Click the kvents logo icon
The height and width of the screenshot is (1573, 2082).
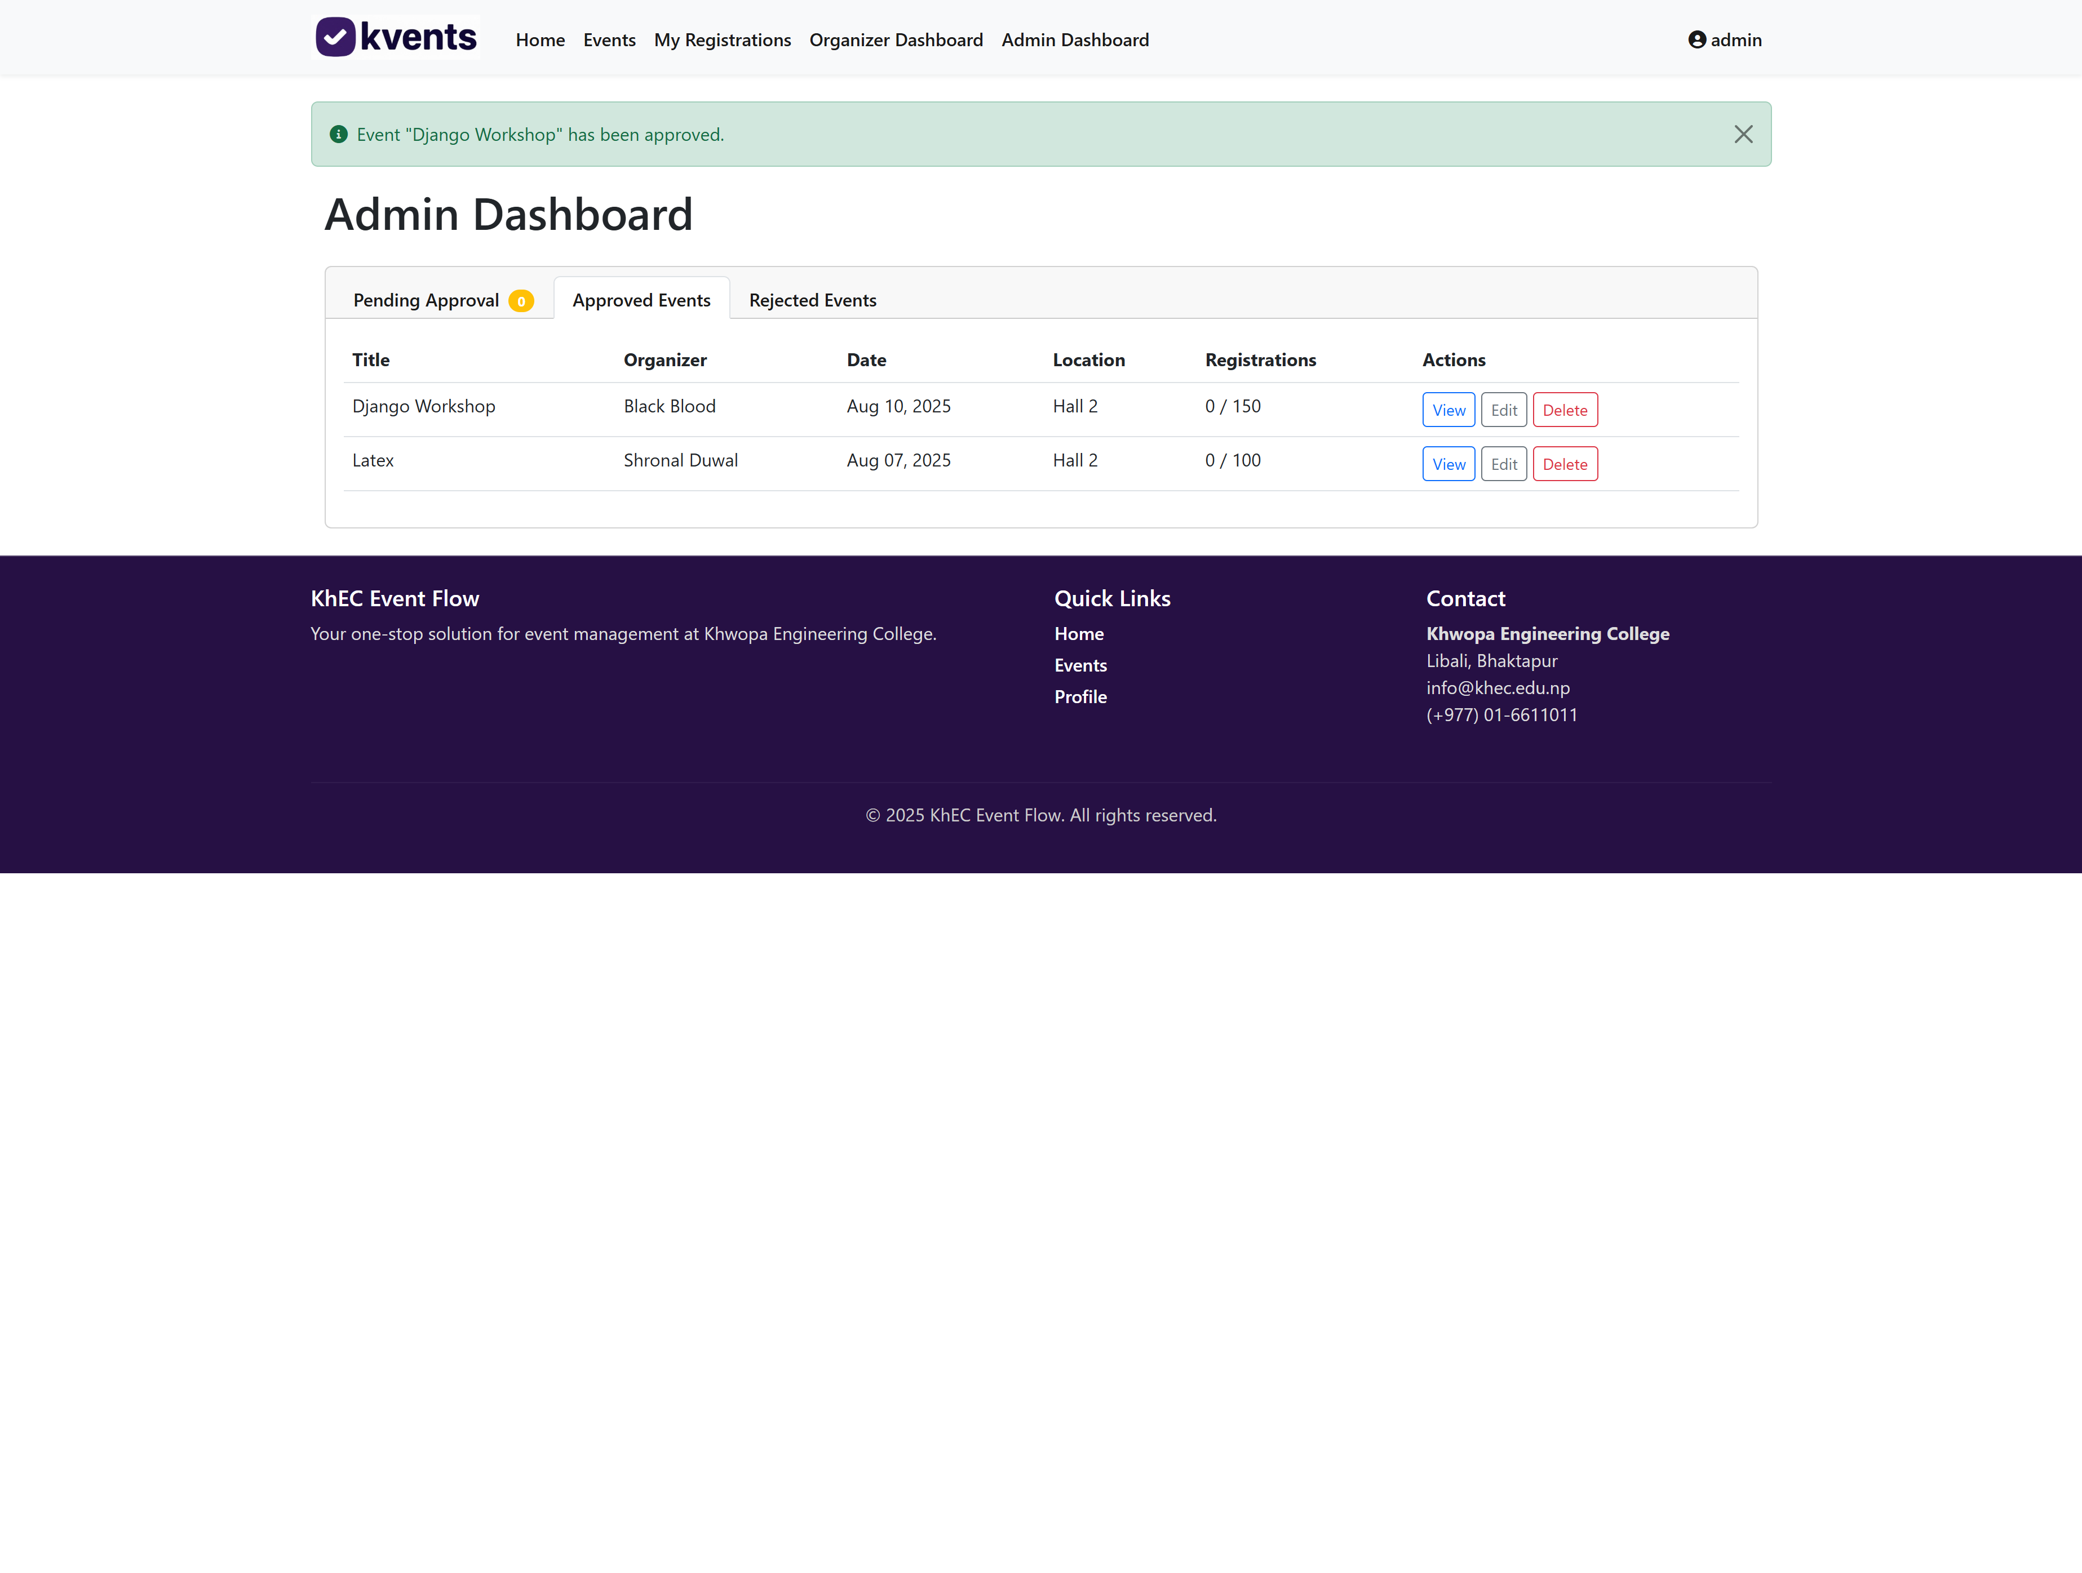coord(335,38)
